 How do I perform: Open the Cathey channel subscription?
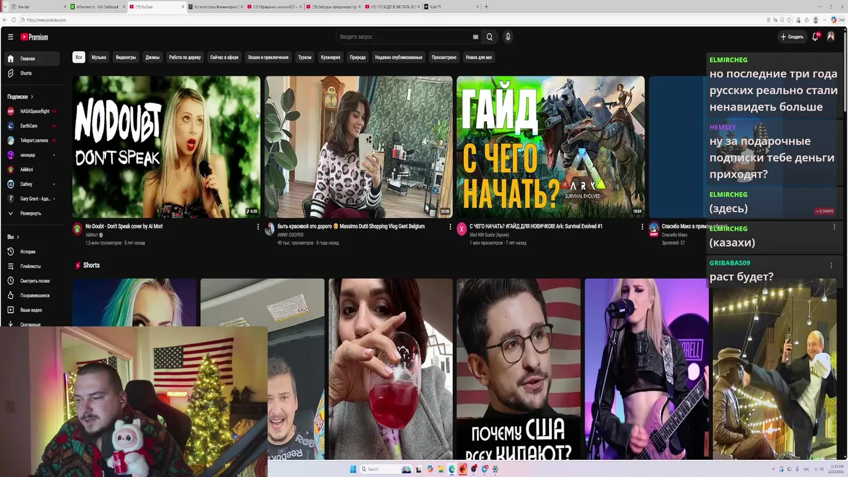[33, 184]
